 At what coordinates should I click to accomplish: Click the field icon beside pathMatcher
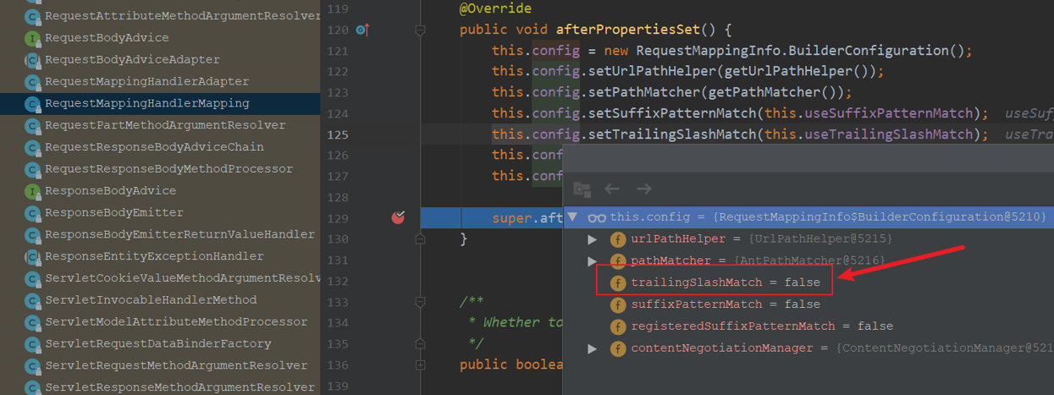[x=618, y=261]
